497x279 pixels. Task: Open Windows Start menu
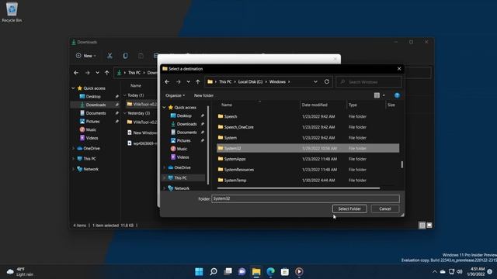(199, 271)
